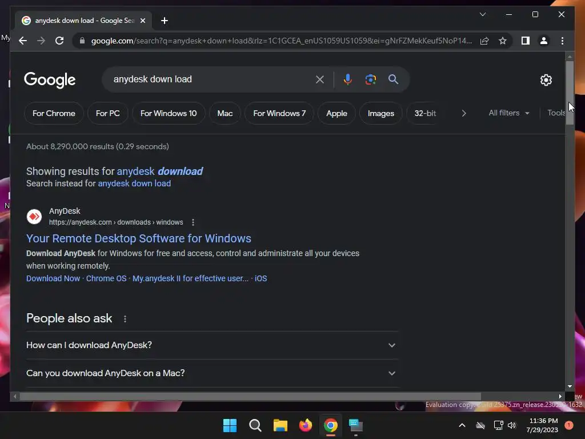Launch Firefox from the taskbar

click(306, 425)
